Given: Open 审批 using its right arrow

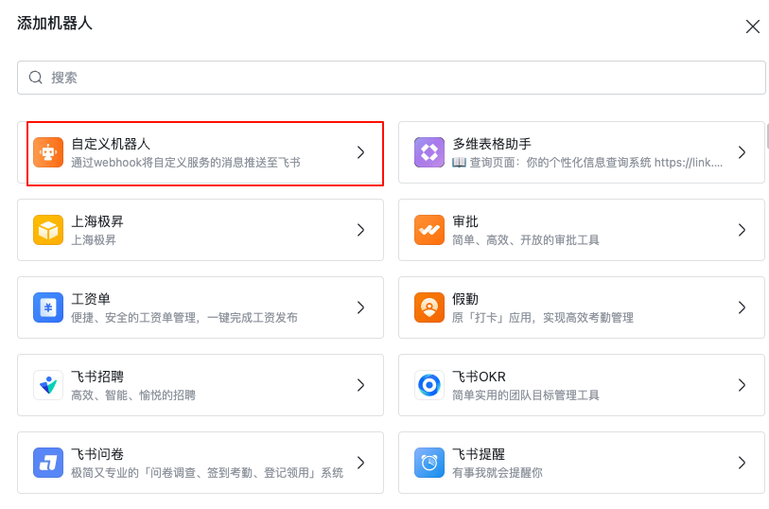Looking at the screenshot, I should [x=742, y=230].
